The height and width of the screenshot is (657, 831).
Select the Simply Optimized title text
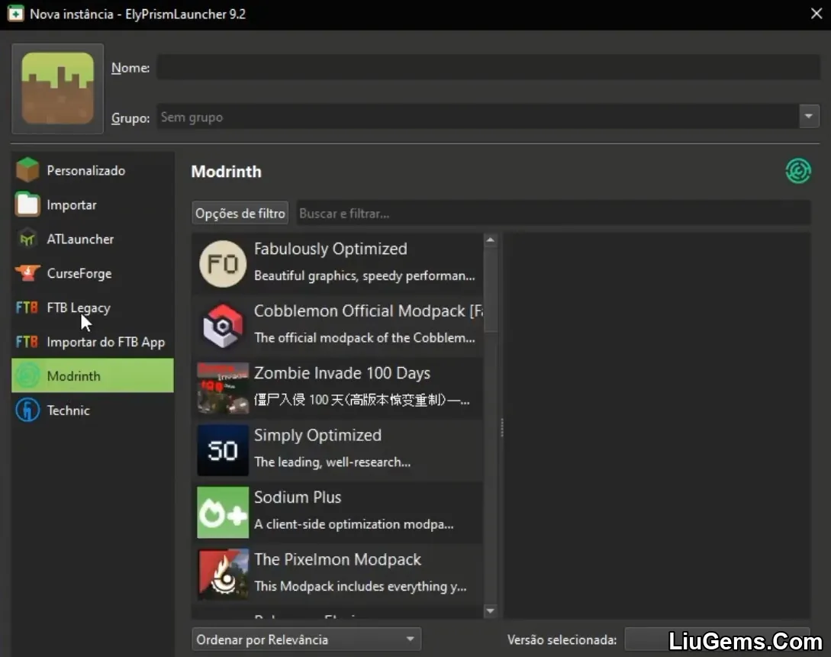(317, 435)
